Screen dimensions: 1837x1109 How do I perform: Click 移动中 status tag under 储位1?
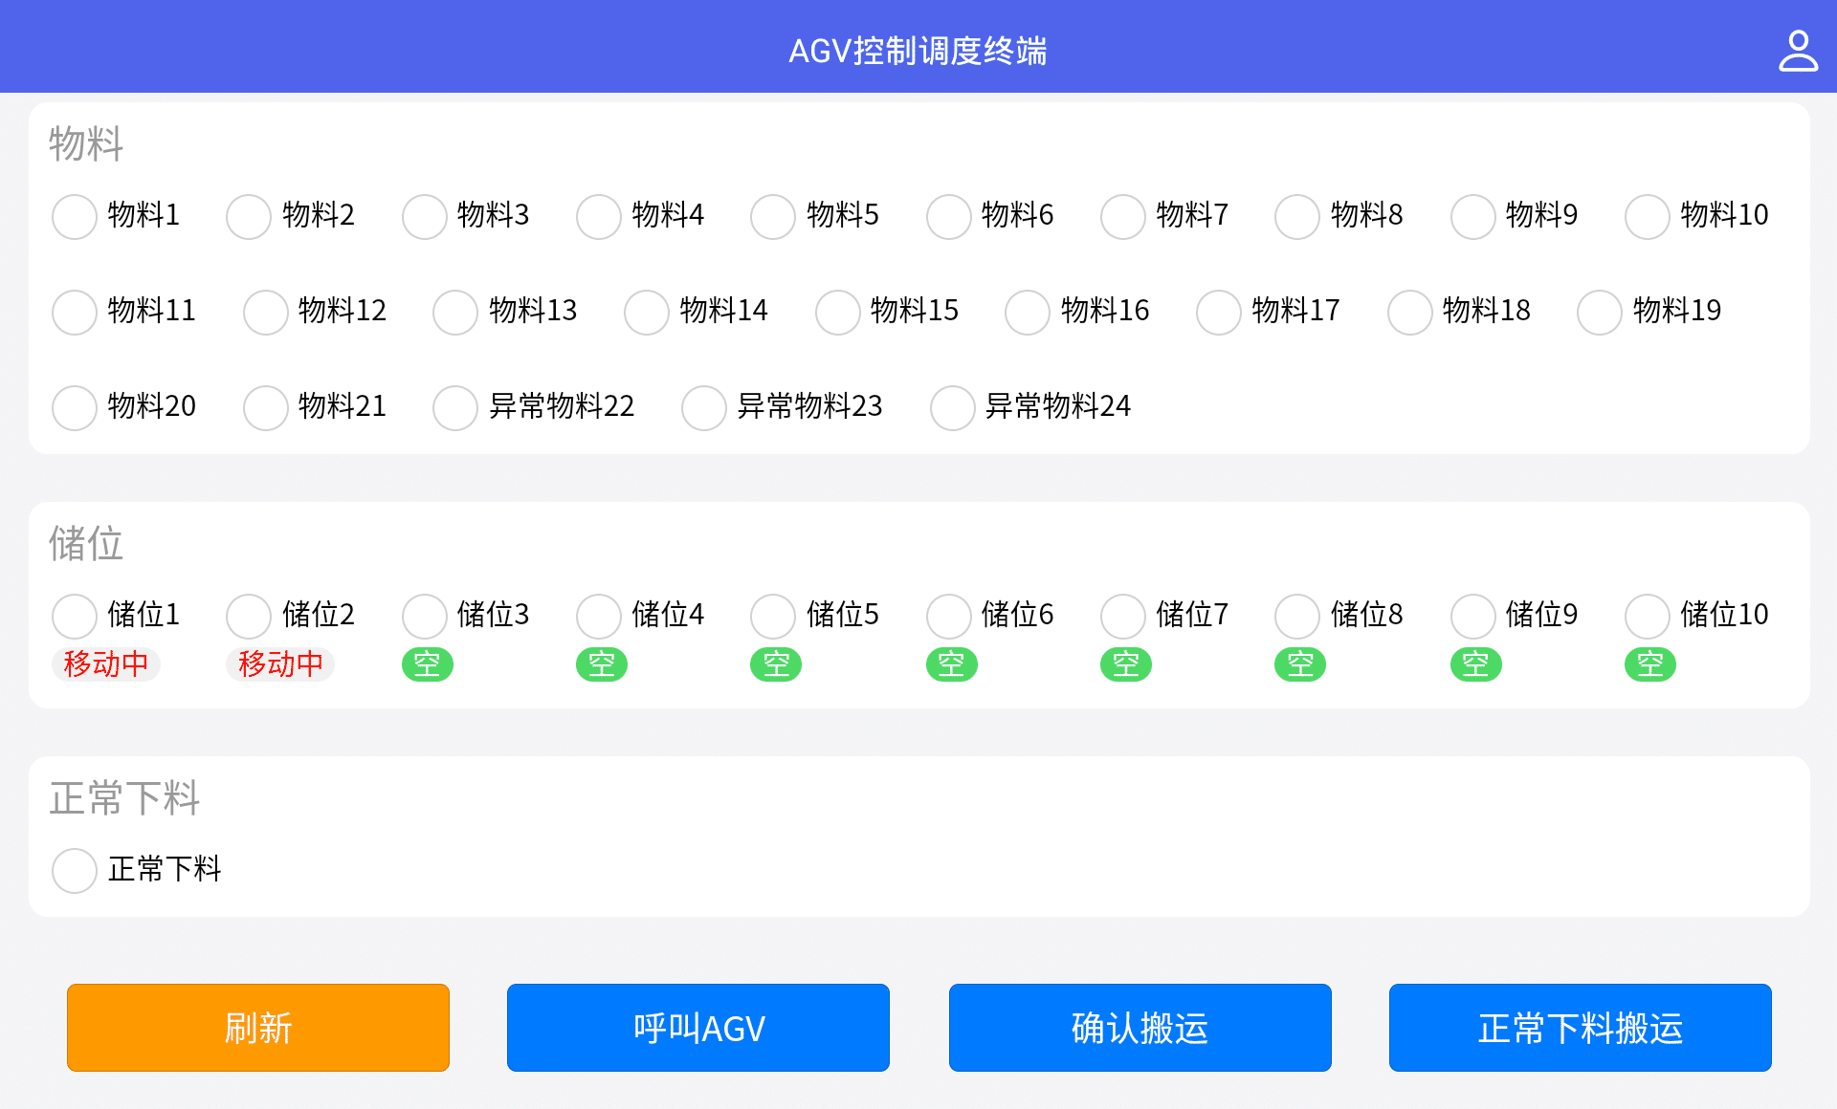[x=105, y=663]
